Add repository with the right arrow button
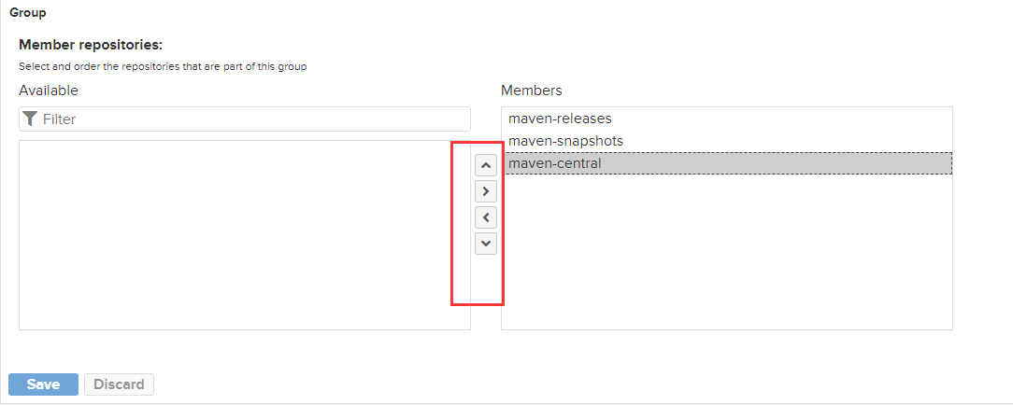1013x405 pixels. click(486, 191)
